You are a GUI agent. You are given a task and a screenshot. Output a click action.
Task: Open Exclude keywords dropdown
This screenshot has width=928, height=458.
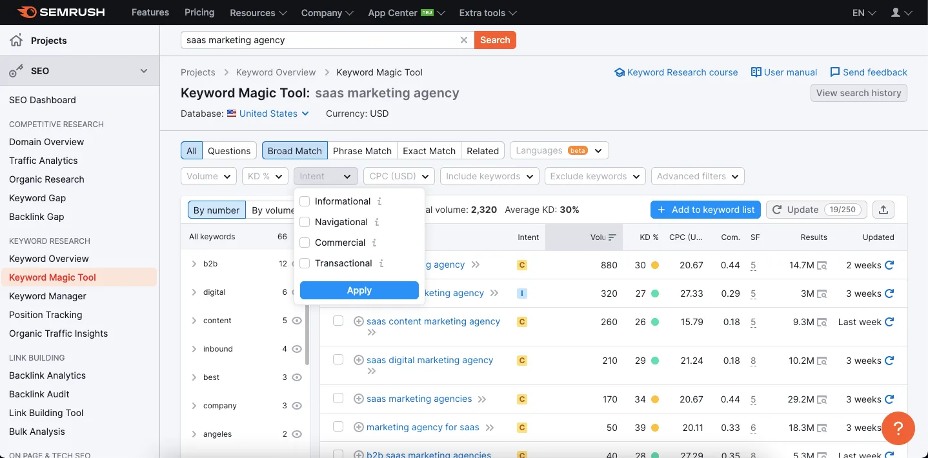click(595, 176)
